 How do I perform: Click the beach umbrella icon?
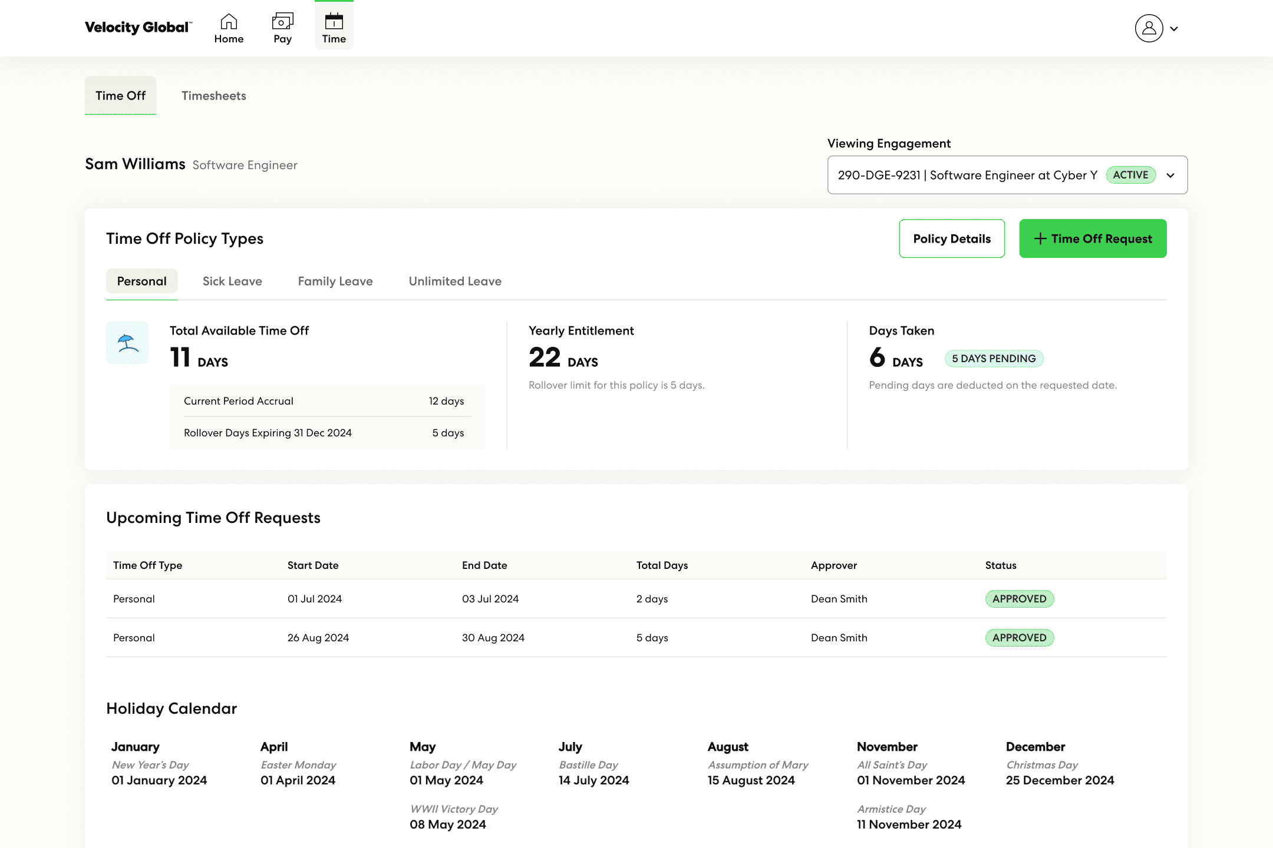[127, 343]
